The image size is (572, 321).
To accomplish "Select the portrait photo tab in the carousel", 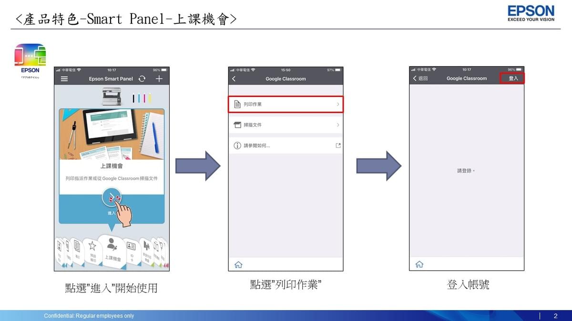I will tap(60, 252).
